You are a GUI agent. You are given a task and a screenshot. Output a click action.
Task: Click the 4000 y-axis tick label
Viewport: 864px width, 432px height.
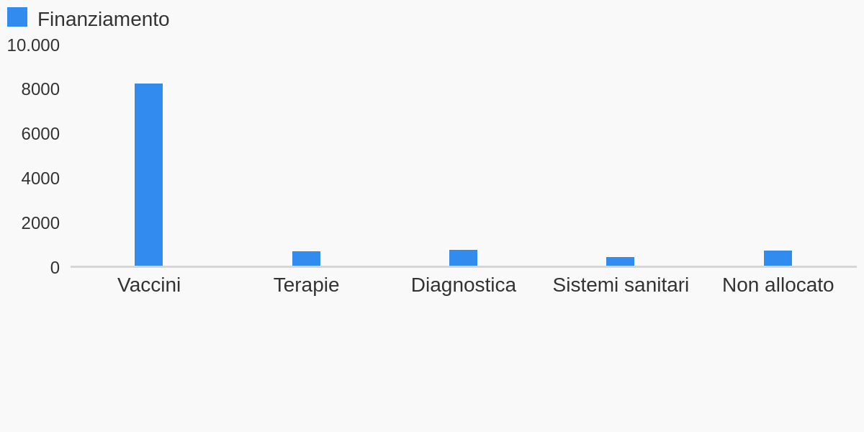[x=40, y=179]
